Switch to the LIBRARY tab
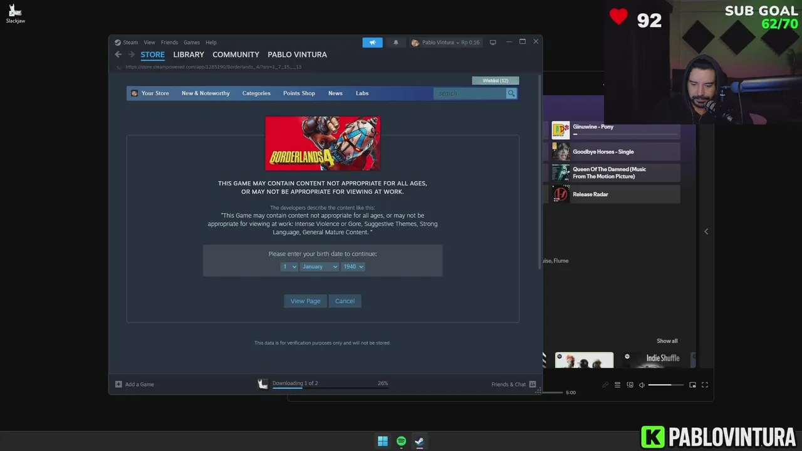This screenshot has height=451, width=802. 189,54
